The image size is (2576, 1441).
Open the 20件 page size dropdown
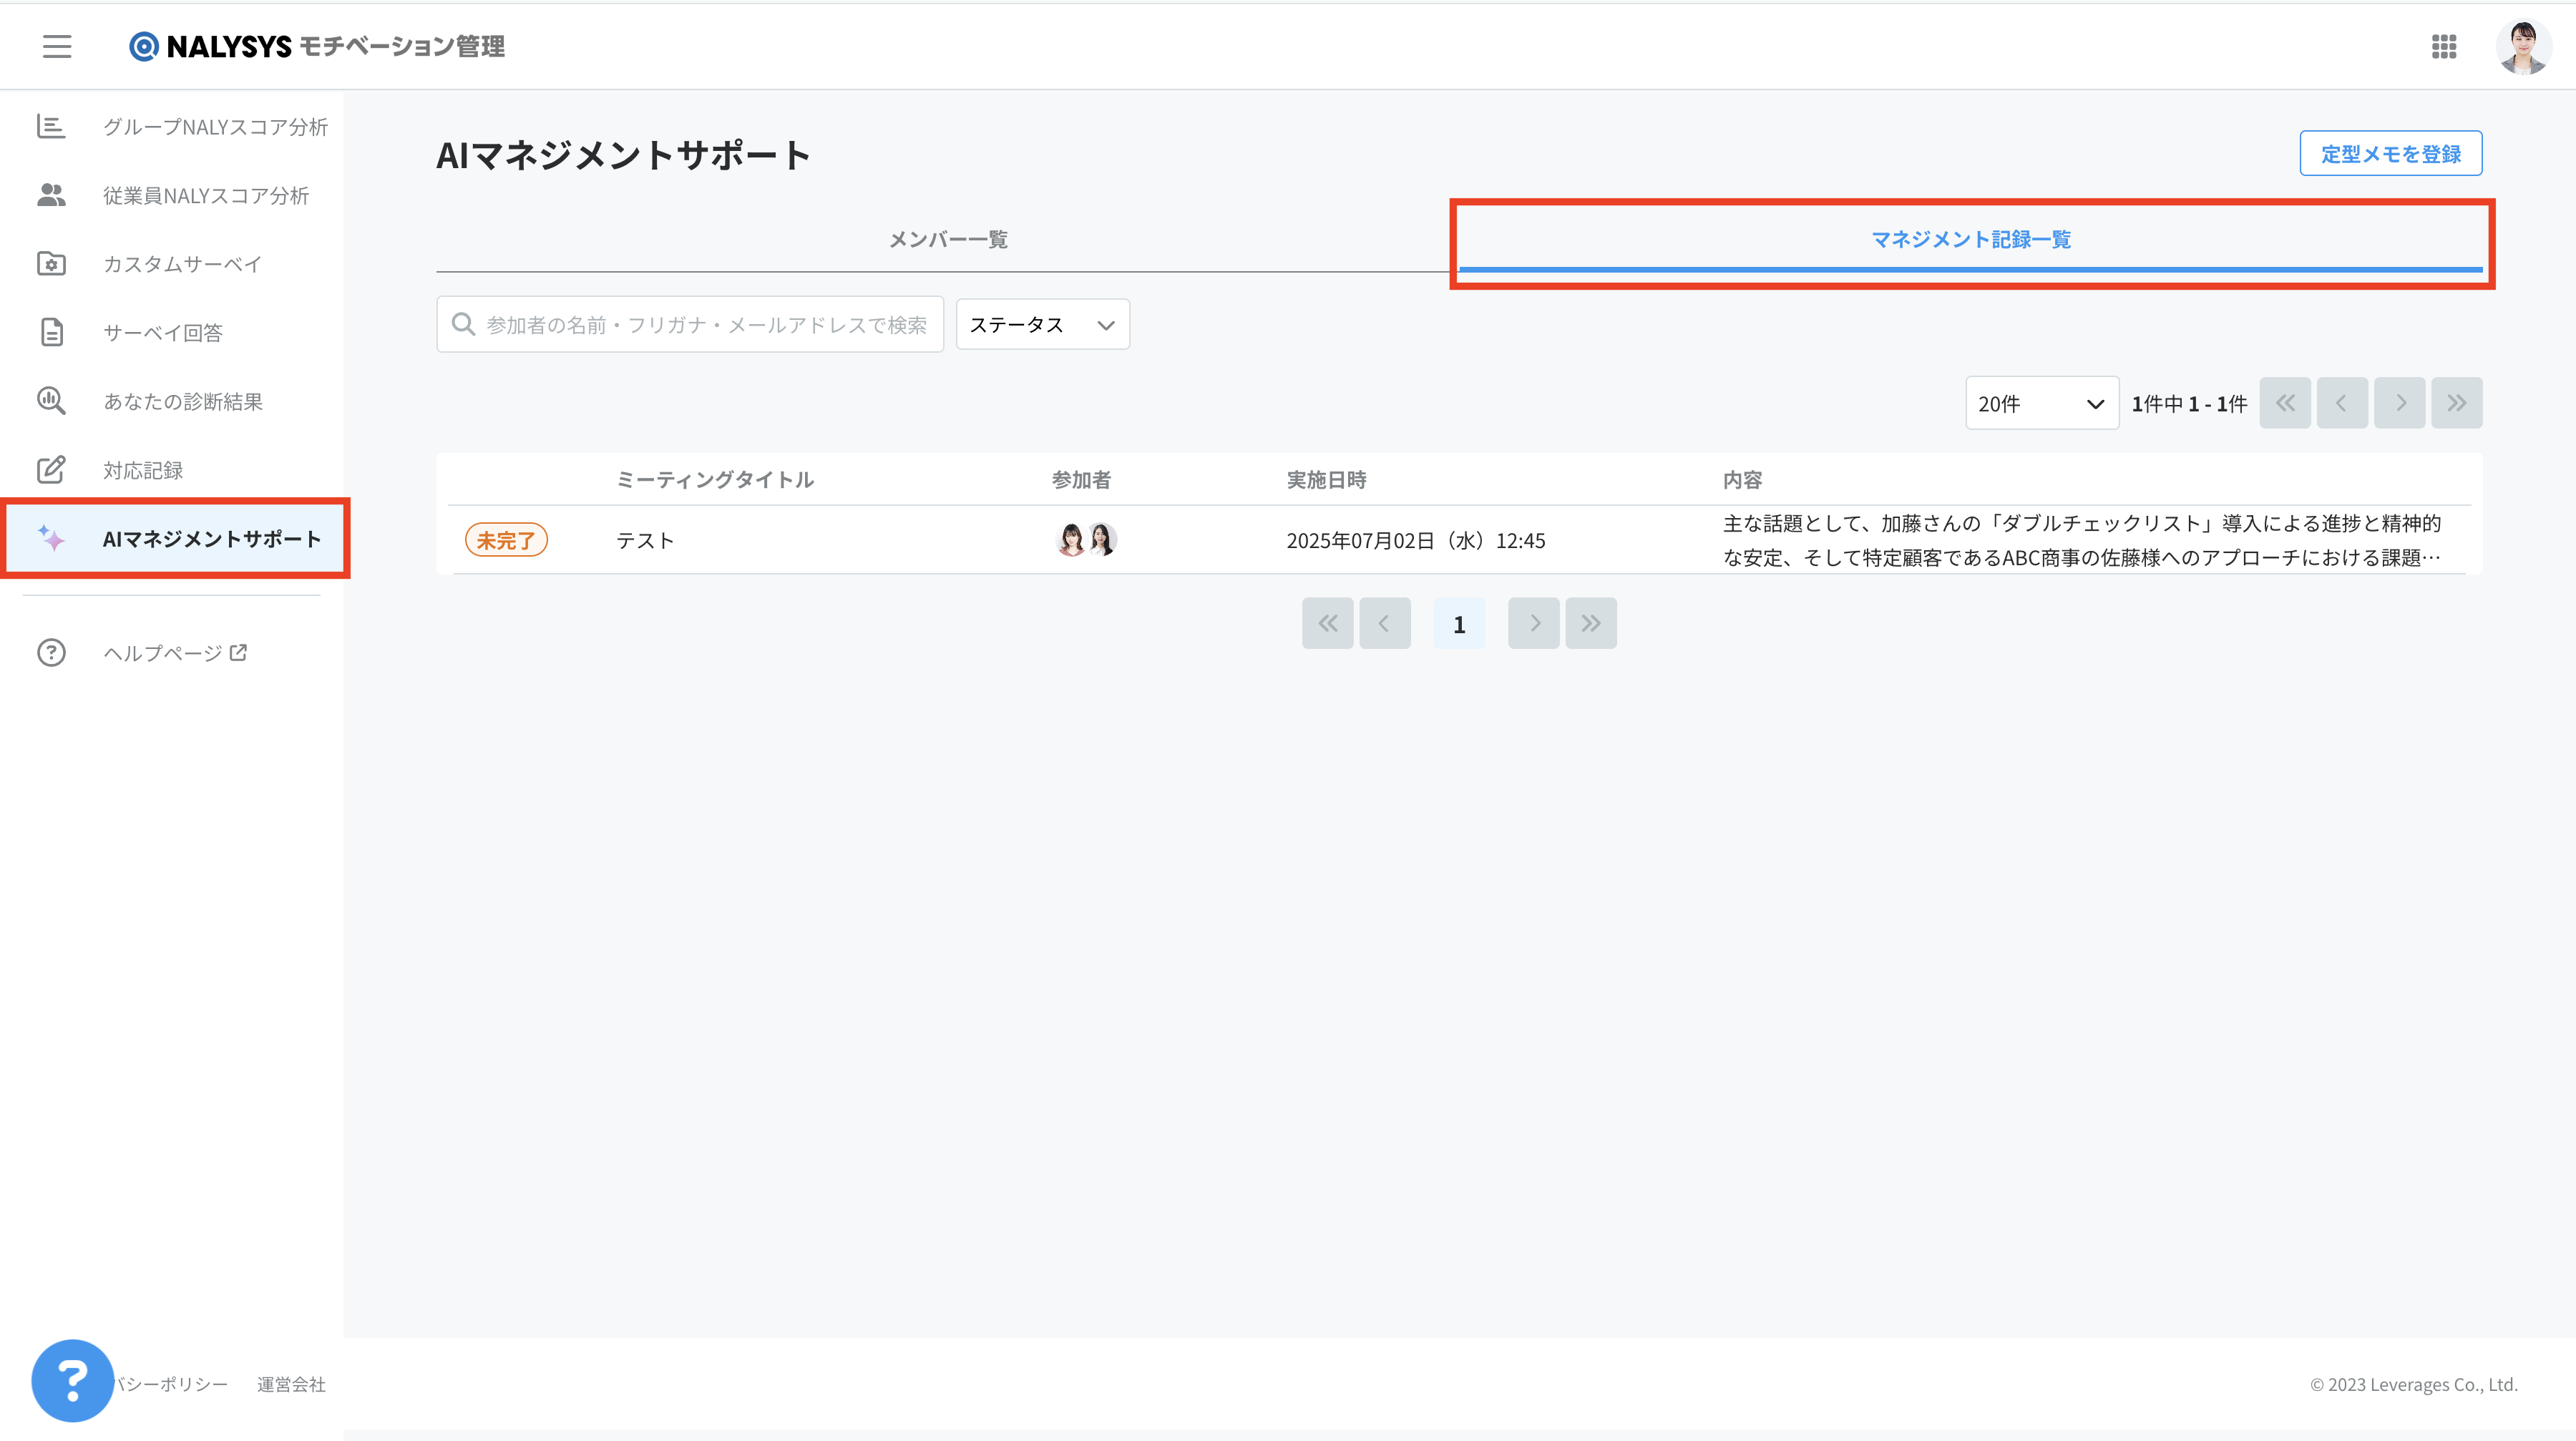2041,403
